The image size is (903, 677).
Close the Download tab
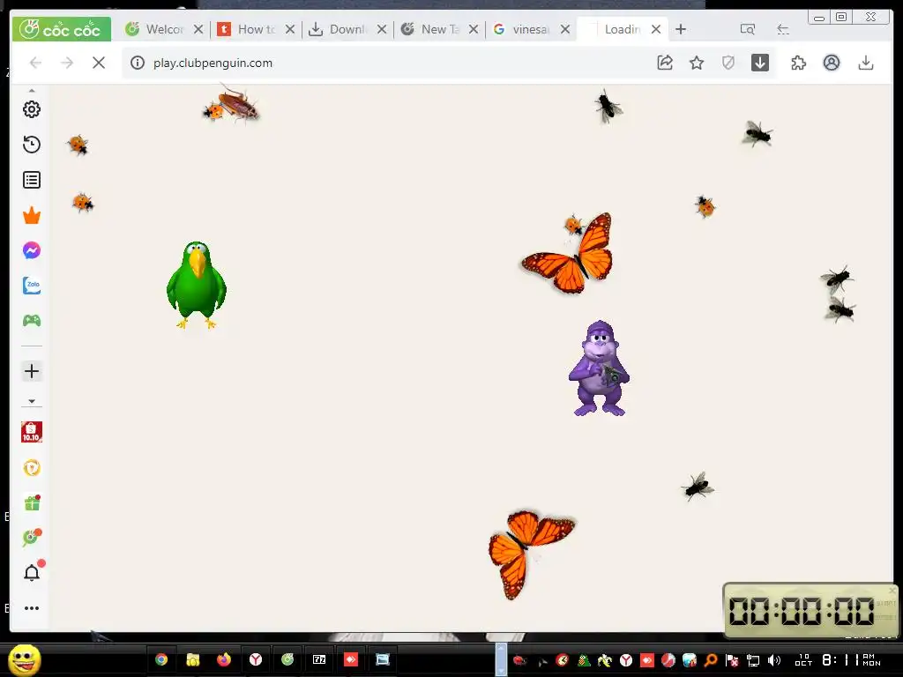click(382, 29)
